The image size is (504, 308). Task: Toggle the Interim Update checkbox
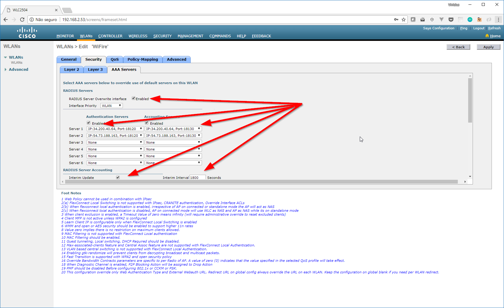coord(118,177)
